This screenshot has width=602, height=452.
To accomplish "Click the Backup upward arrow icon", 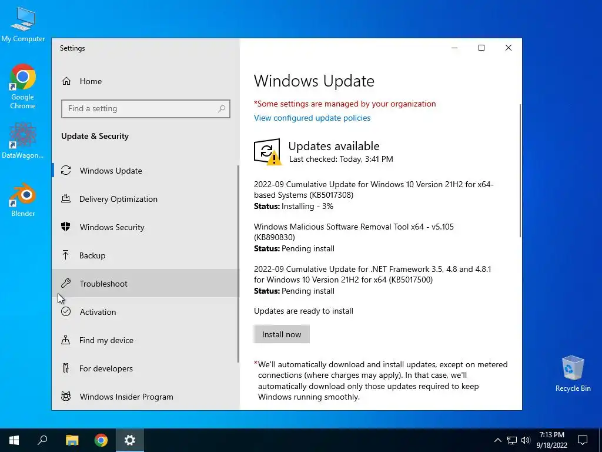I will [66, 255].
